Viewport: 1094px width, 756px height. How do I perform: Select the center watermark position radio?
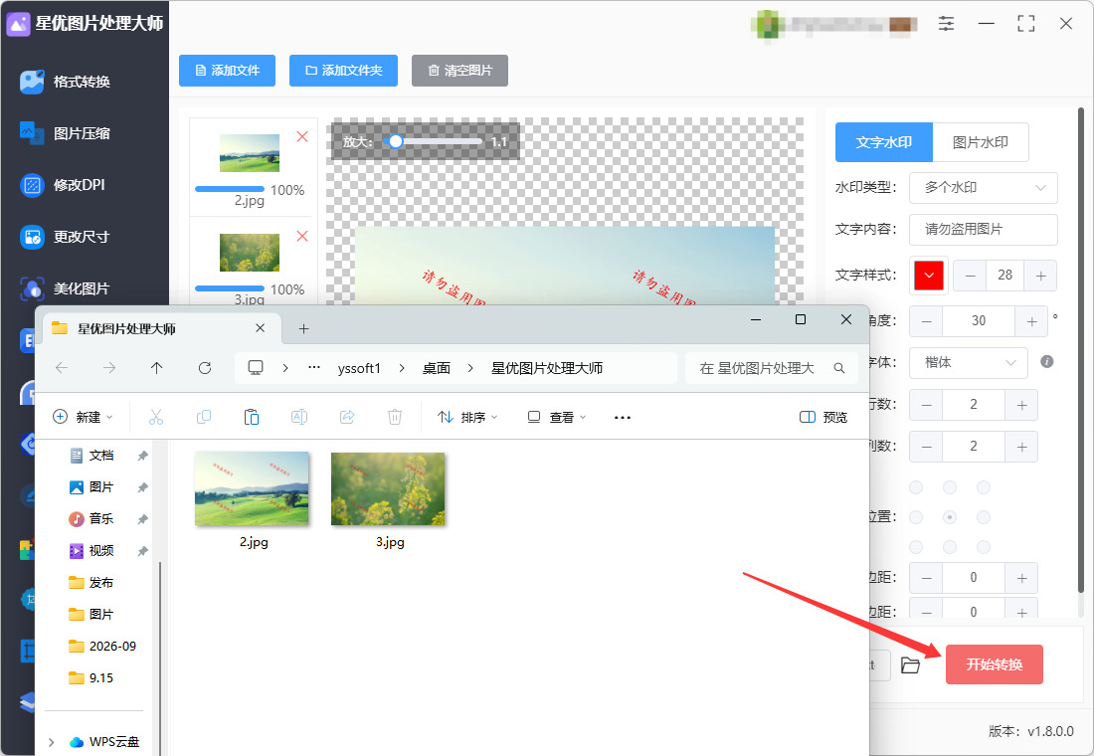click(x=950, y=517)
